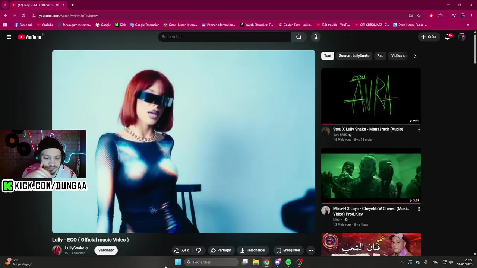Go back in Chrome

pos(5,16)
